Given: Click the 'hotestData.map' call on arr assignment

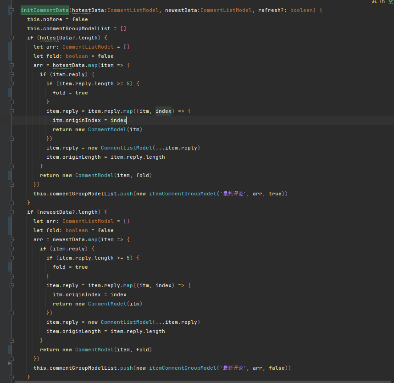Looking at the screenshot, I should 75,65.
